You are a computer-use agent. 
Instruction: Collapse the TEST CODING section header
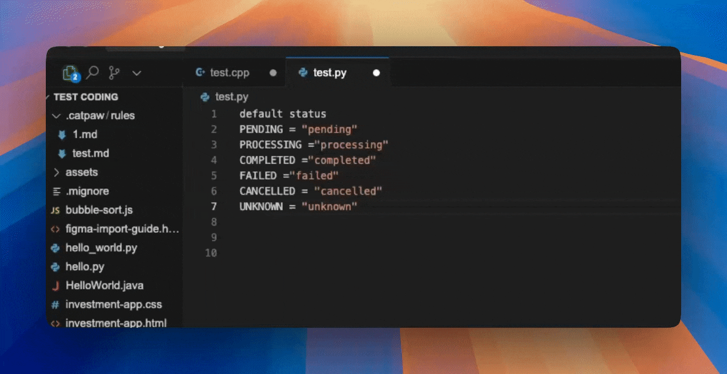click(x=85, y=97)
